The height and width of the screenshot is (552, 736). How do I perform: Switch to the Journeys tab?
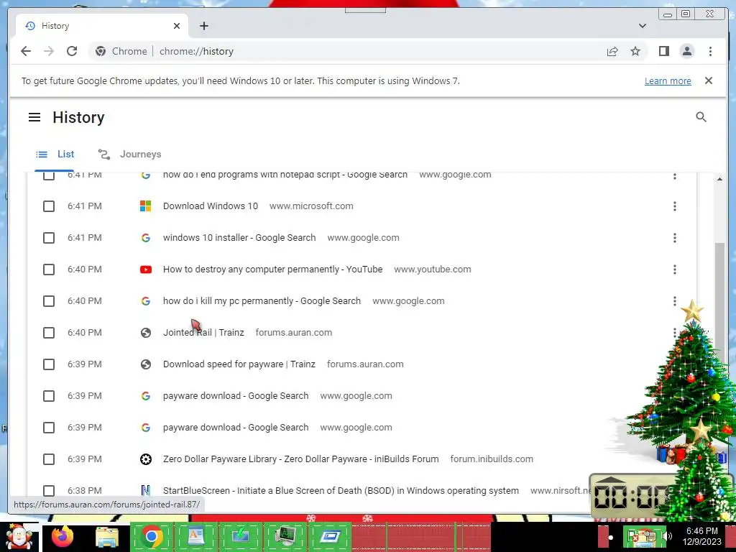pyautogui.click(x=129, y=154)
